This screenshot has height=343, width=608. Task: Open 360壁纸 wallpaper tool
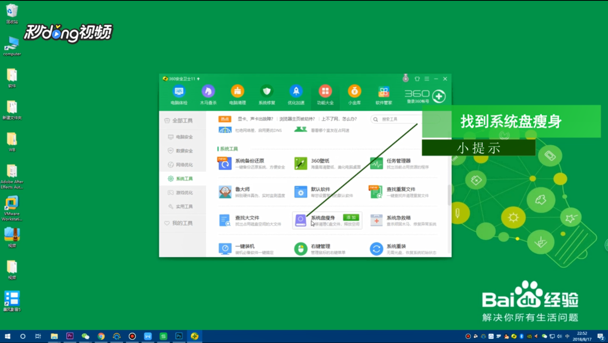coord(327,164)
